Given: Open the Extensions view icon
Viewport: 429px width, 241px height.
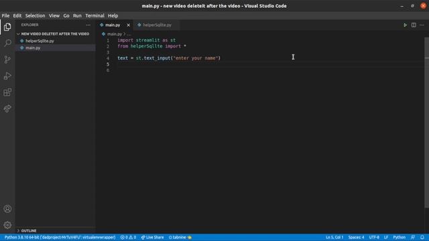Looking at the screenshot, I should point(7,92).
